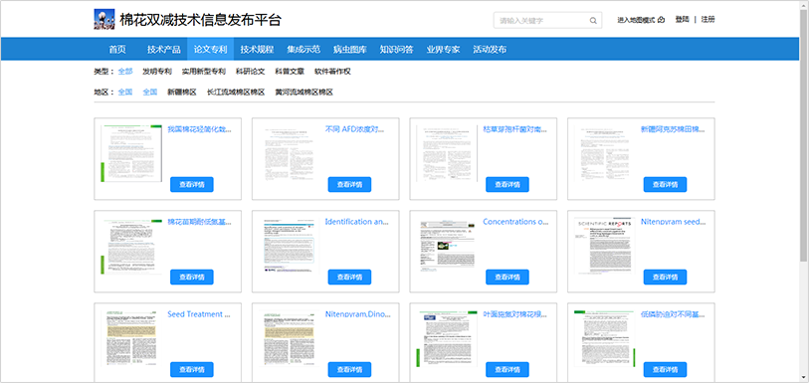
Task: Open paper title 棉花苗期耐低氮基...
Action: pyautogui.click(x=200, y=222)
